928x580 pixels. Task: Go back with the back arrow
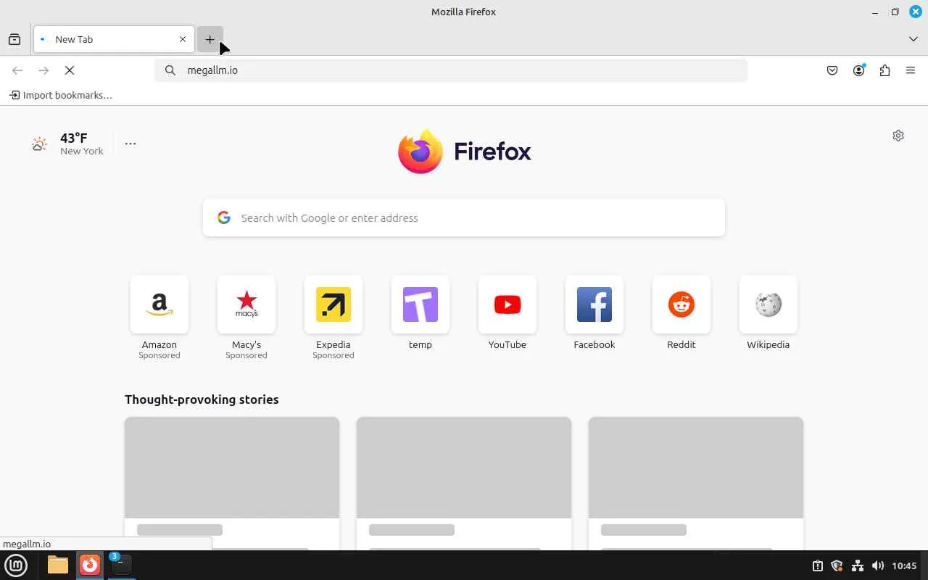click(x=17, y=70)
